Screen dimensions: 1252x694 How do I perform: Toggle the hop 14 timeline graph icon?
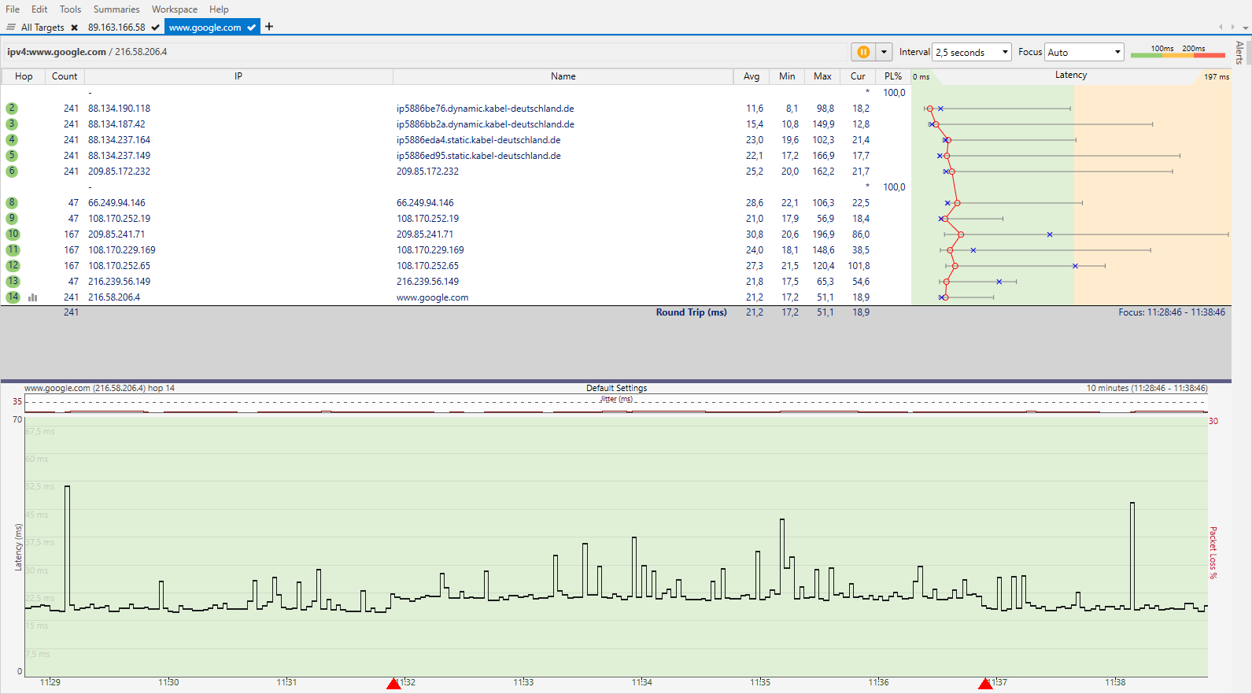pyautogui.click(x=33, y=297)
